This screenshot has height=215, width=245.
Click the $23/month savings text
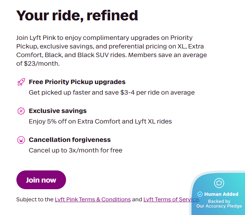[41, 63]
